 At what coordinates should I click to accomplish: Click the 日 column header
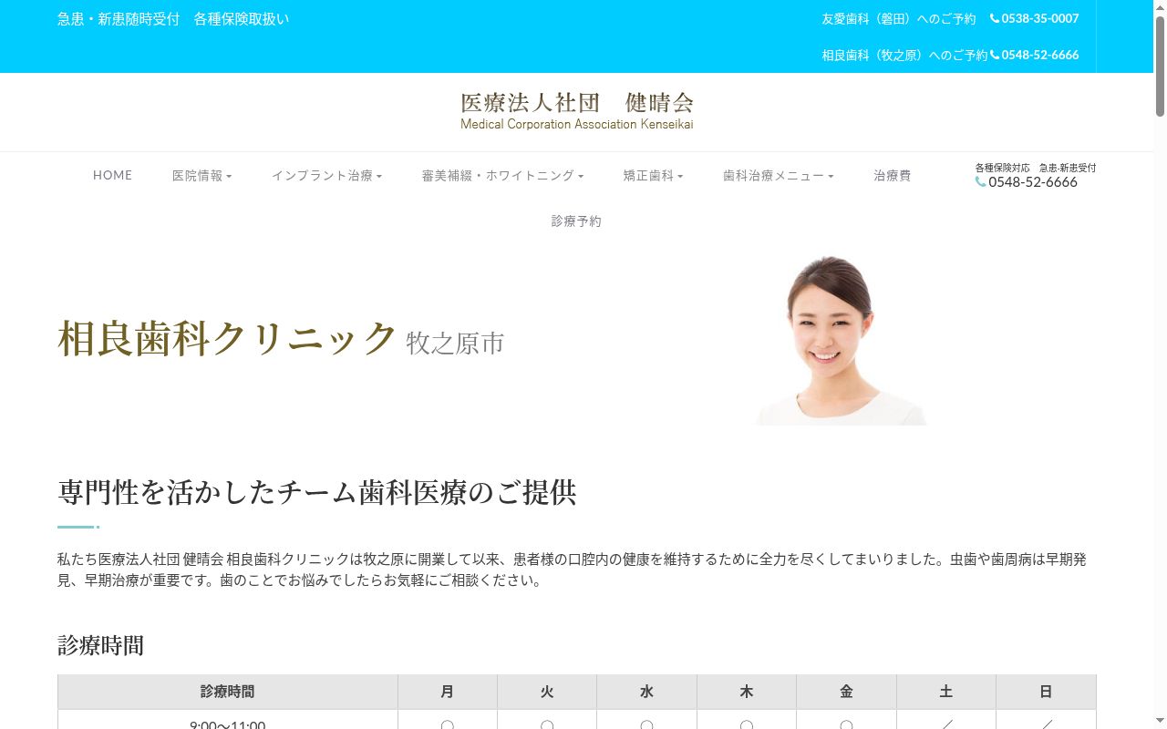(1046, 692)
